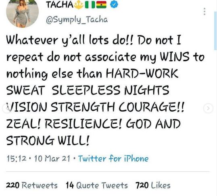
Task: Open the three-dot tweet options menu
Action: [x=204, y=11]
